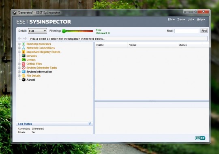
Task: Sort by the Name column header
Action: (x=111, y=45)
